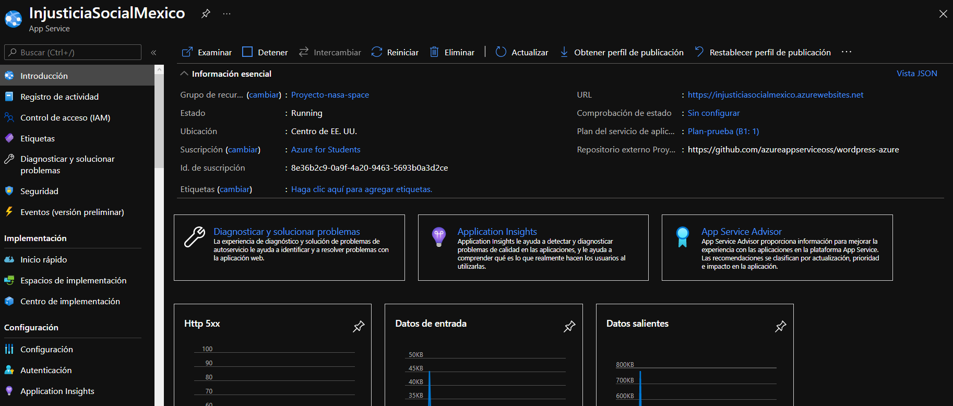The image size is (953, 406).
Task: Open the Seguridad sidebar item
Action: click(77, 191)
